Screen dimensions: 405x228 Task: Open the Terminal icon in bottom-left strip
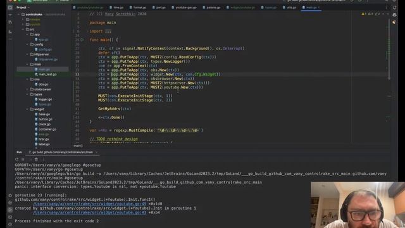coord(10,217)
